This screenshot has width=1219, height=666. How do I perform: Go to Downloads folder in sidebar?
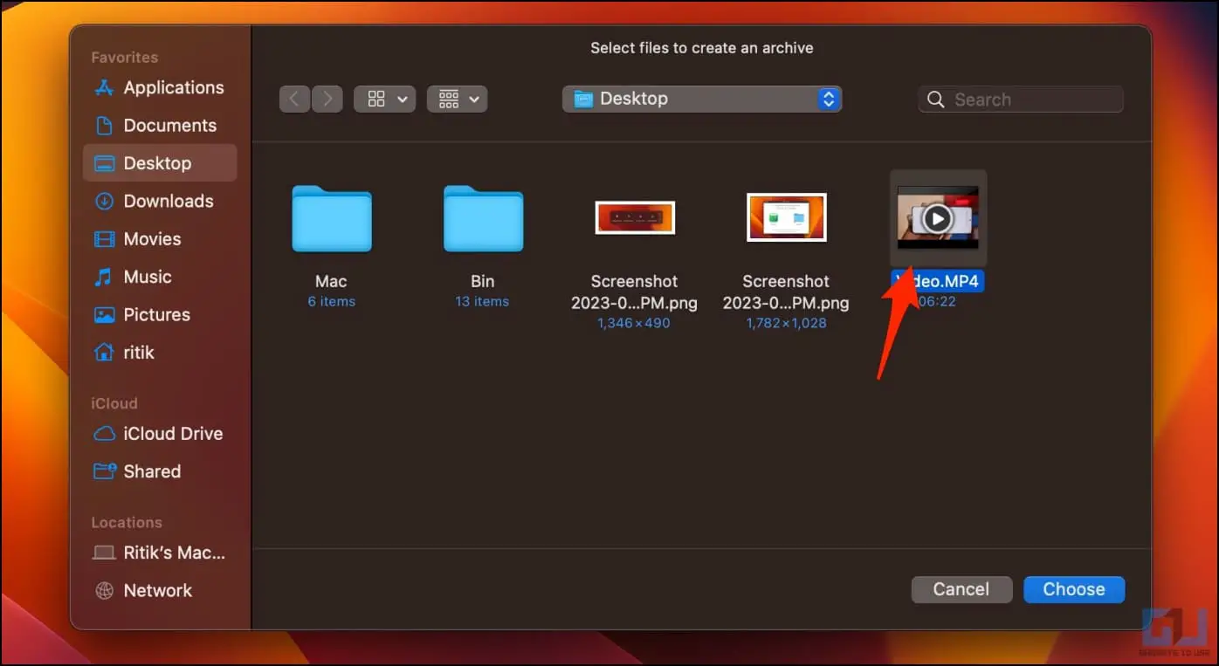click(x=159, y=201)
